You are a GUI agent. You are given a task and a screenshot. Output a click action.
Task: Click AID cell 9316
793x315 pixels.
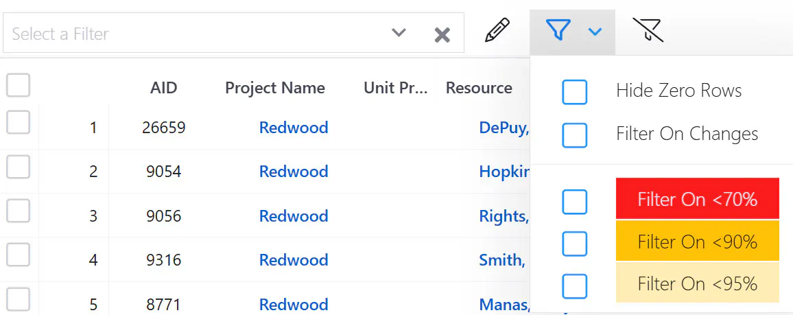pyautogui.click(x=164, y=260)
